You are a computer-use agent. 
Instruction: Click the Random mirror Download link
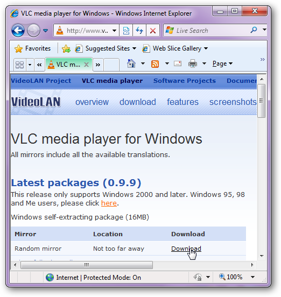tap(186, 249)
